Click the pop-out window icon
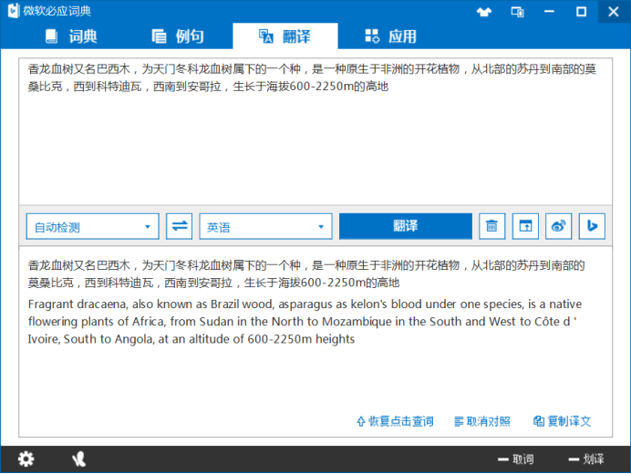Screen dimensions: 631x474 click(x=525, y=226)
